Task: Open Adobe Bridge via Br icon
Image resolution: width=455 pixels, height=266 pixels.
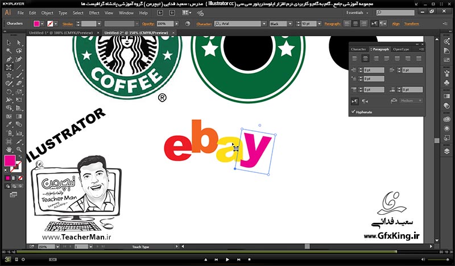Action: pyautogui.click(x=160, y=13)
